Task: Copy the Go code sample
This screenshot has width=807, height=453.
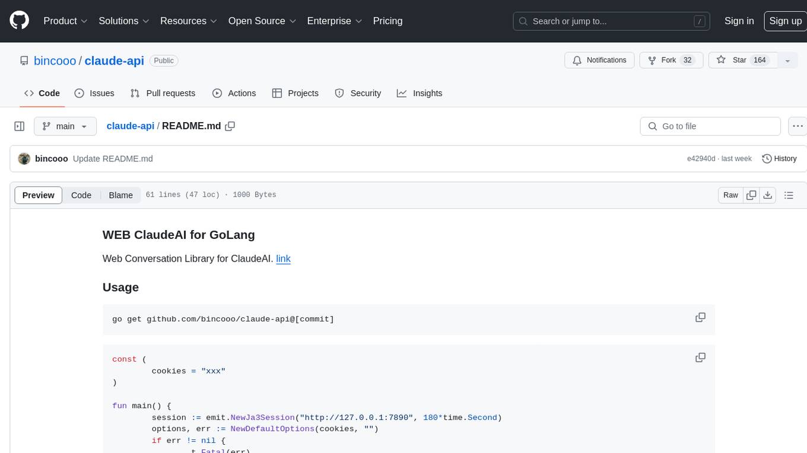Action: click(700, 358)
